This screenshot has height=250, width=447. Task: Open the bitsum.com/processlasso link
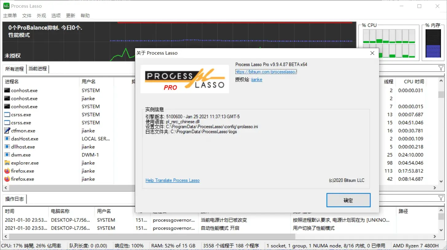tap(266, 72)
